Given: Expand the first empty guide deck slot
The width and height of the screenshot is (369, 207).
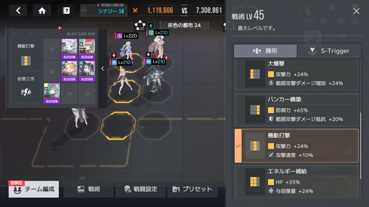Looking at the screenshot, I should pos(52,49).
